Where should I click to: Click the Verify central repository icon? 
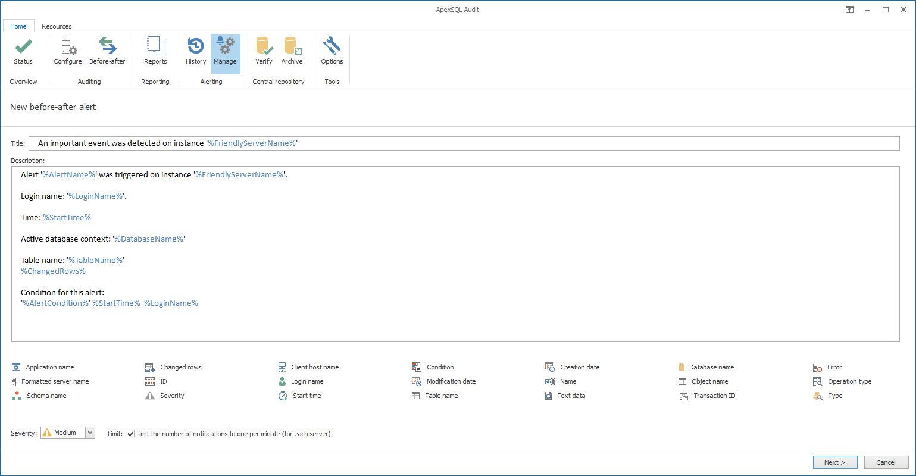click(x=264, y=51)
